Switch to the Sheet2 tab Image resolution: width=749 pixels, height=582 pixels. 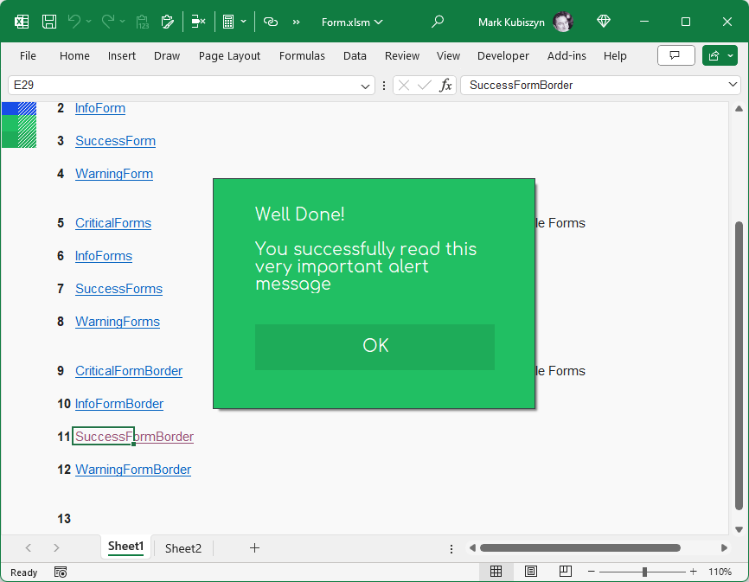click(183, 547)
